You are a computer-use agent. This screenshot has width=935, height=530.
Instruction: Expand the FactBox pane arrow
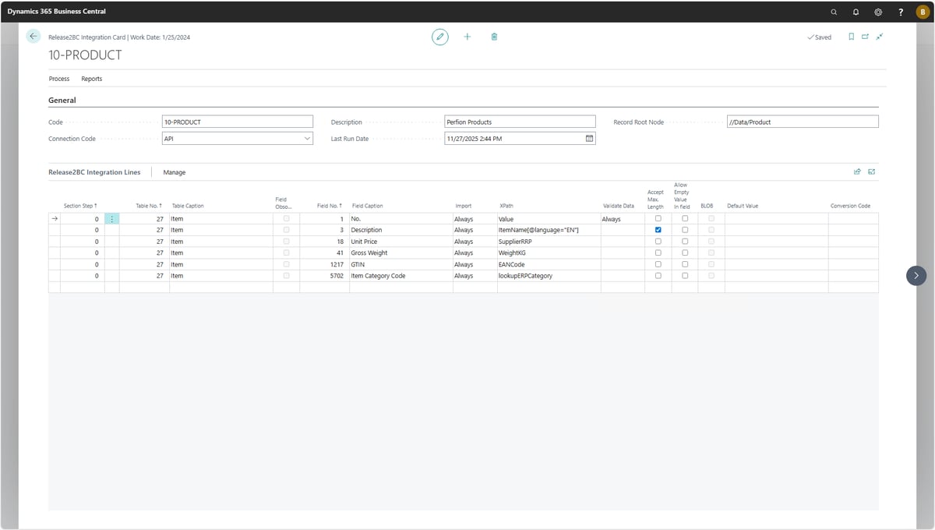916,275
